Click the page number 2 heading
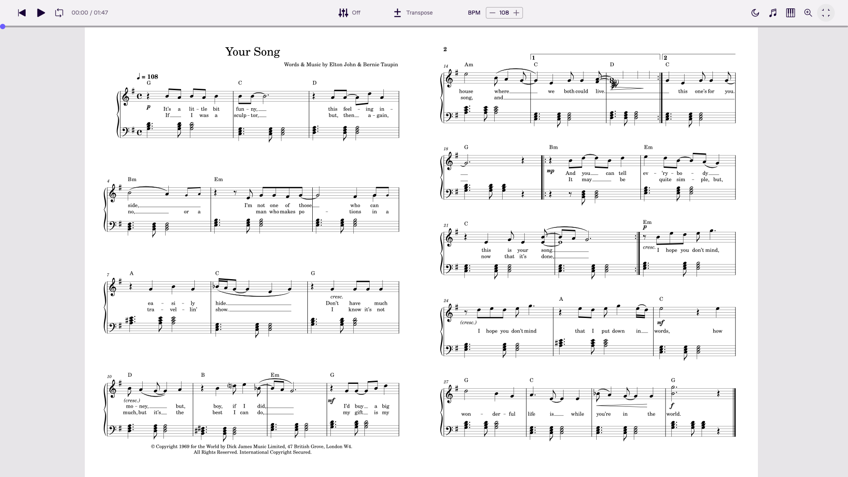Screen dimensions: 848x477 tap(445, 49)
